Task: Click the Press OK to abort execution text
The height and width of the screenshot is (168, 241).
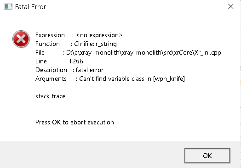Action: [75, 122]
